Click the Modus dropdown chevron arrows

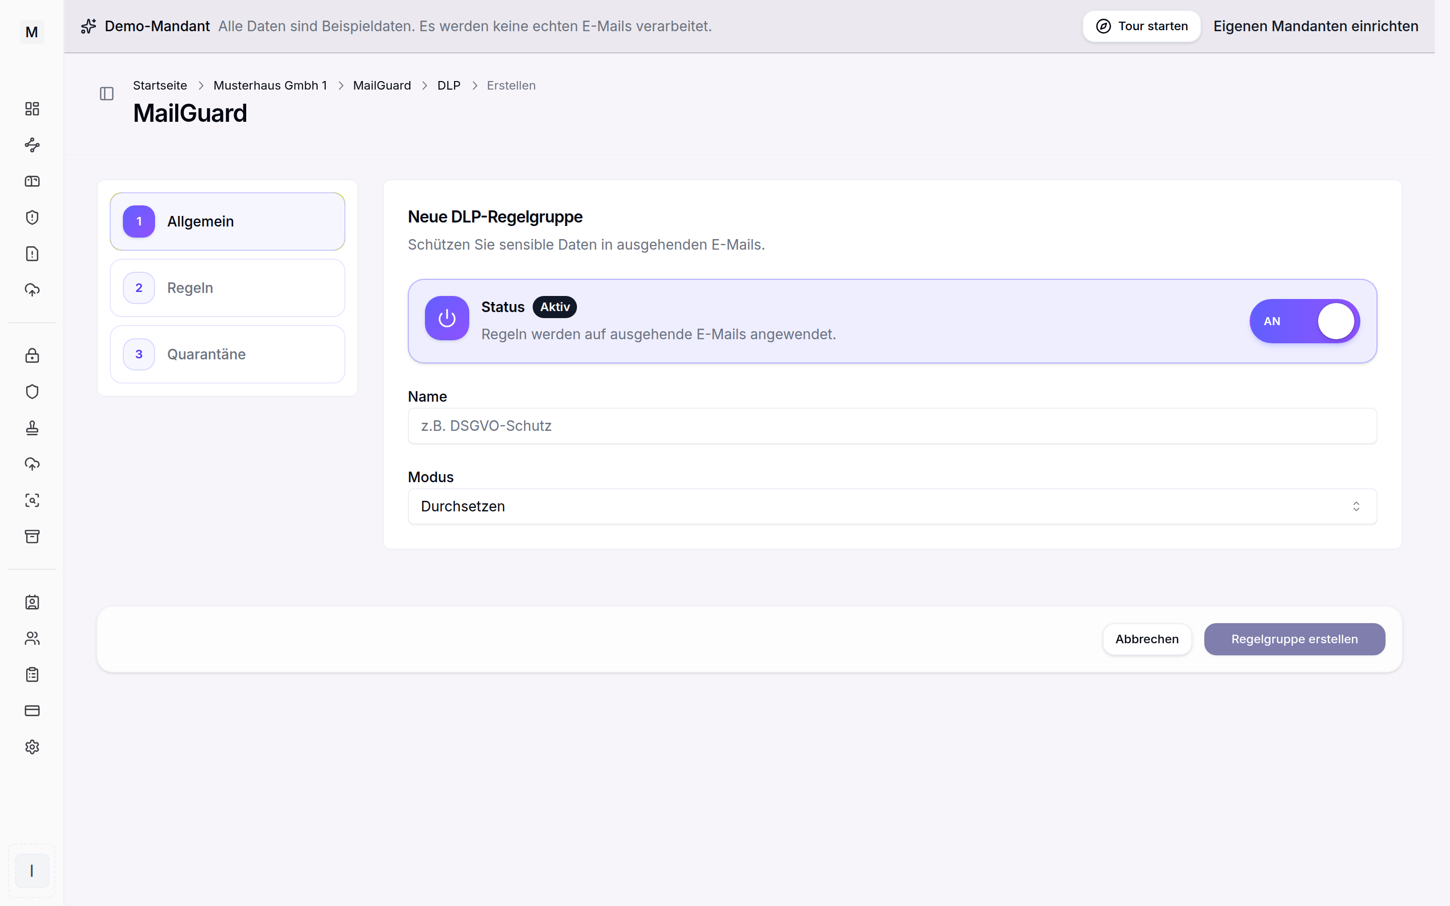pyautogui.click(x=1356, y=506)
